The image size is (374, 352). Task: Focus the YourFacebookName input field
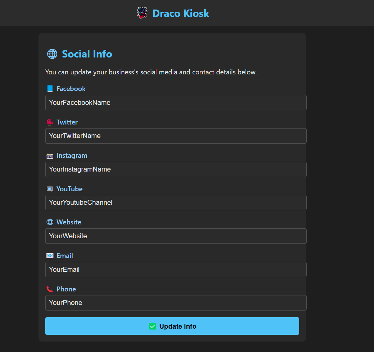pos(176,103)
